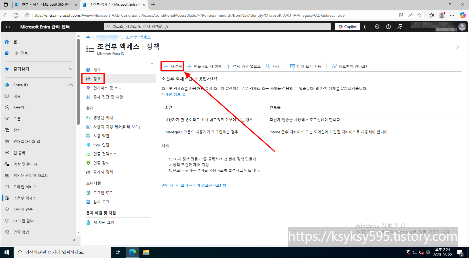Close the 조건부 액세스 blade
This screenshot has height=258, width=469.
click(457, 47)
